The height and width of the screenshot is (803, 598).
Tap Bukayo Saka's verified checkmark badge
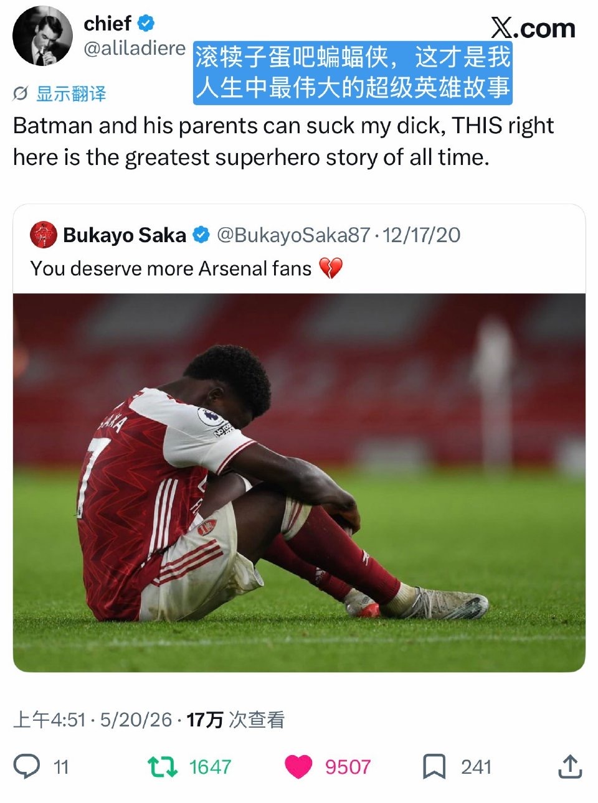pyautogui.click(x=201, y=235)
